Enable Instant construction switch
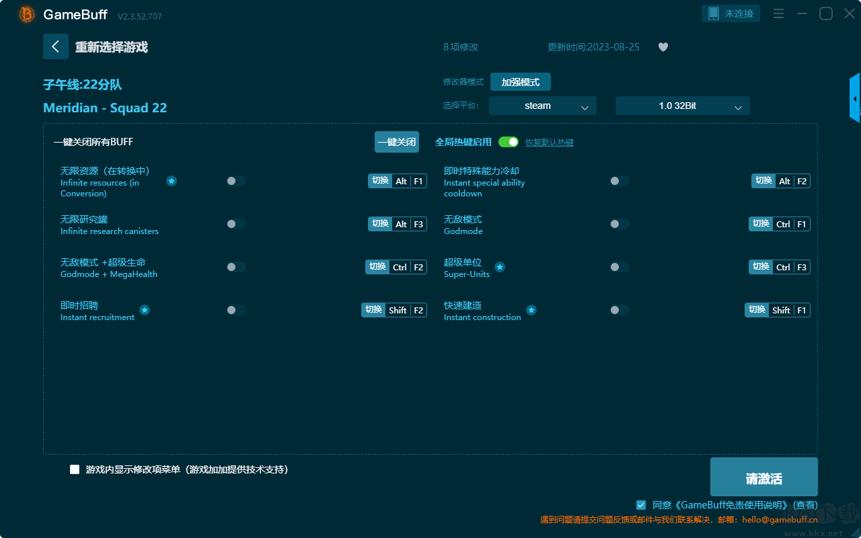The width and height of the screenshot is (861, 538). click(620, 310)
